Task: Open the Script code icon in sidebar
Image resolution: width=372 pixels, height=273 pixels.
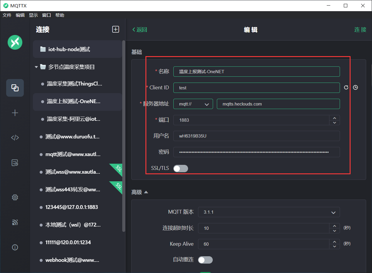Action: pyautogui.click(x=15, y=138)
